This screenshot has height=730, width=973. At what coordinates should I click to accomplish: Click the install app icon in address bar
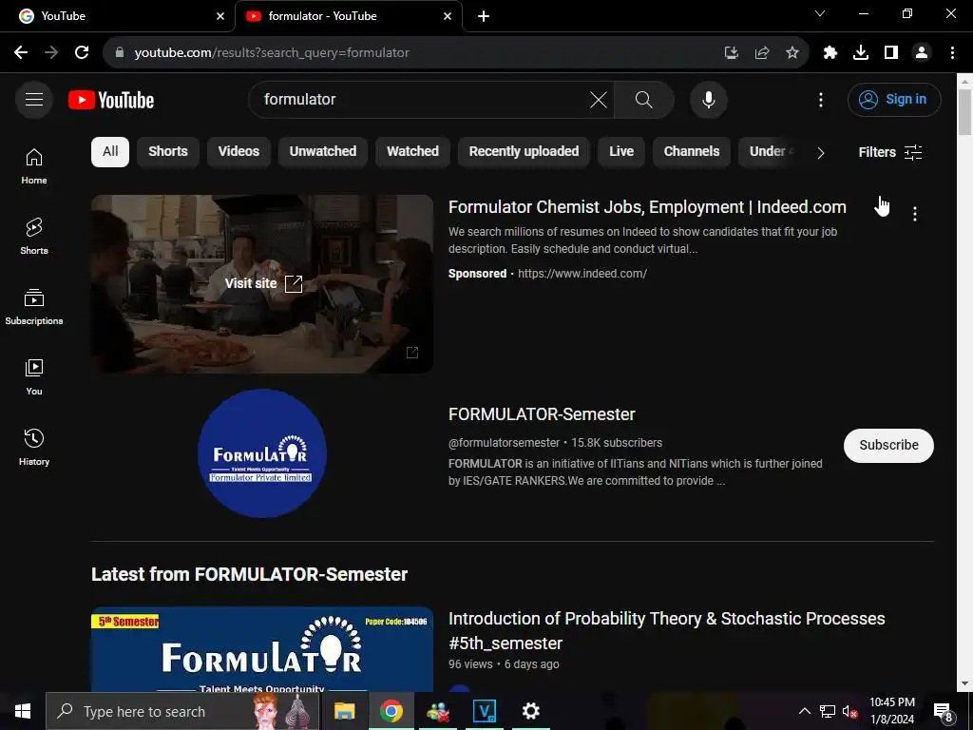pyautogui.click(x=731, y=52)
